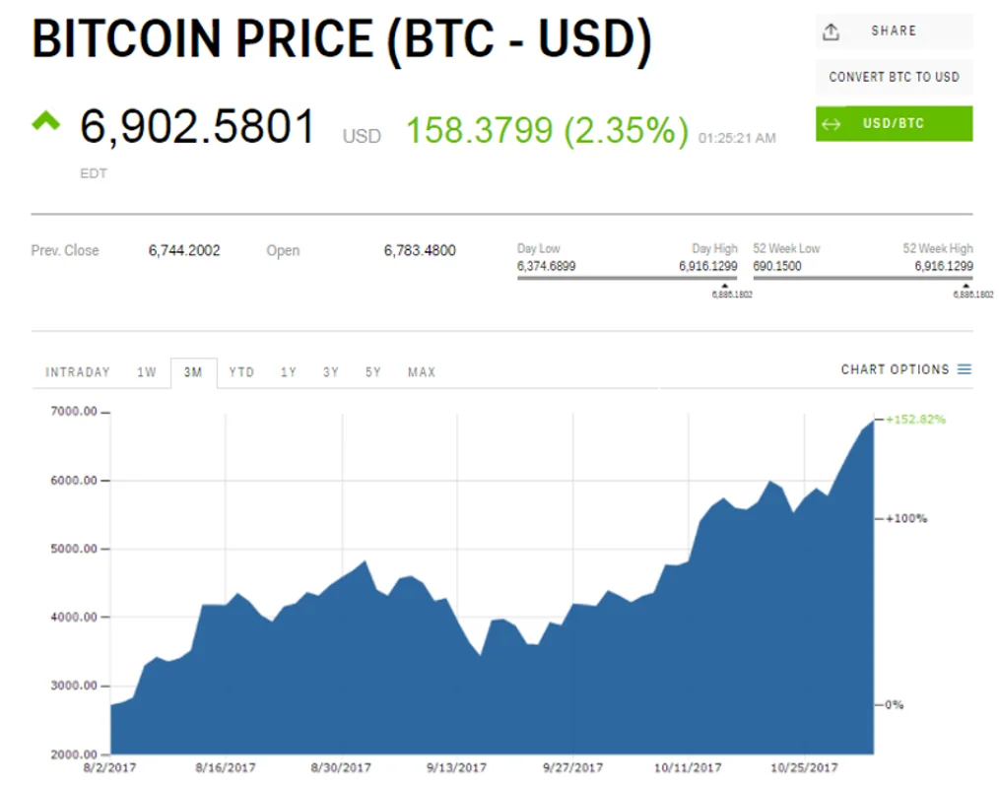Select the Intraday chart tab

78,372
